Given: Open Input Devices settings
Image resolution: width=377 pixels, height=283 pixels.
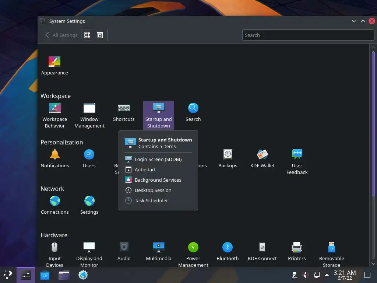Looking at the screenshot, I should (x=54, y=255).
